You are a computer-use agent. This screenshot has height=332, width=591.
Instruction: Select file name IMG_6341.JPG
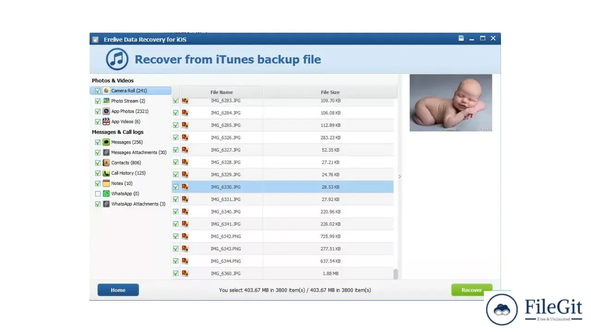point(226,224)
